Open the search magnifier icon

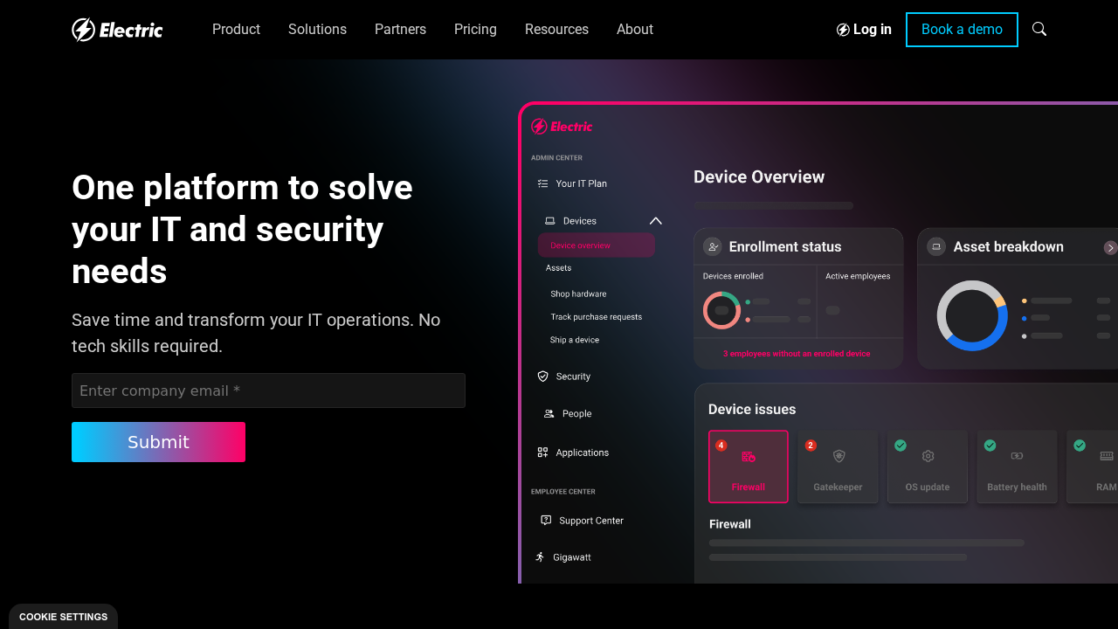pyautogui.click(x=1039, y=29)
